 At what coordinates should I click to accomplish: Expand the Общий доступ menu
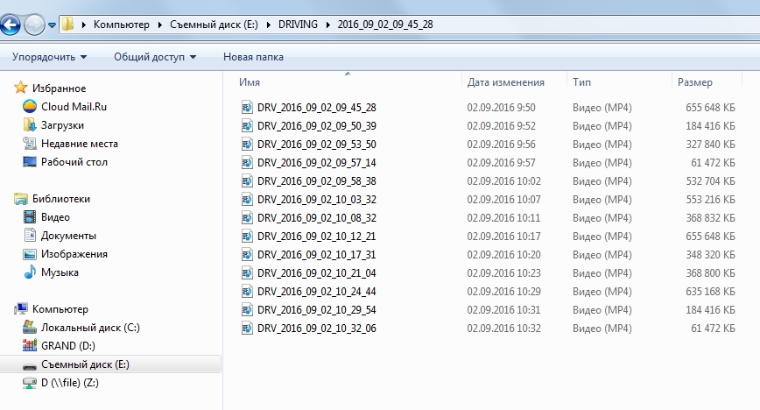click(x=154, y=57)
